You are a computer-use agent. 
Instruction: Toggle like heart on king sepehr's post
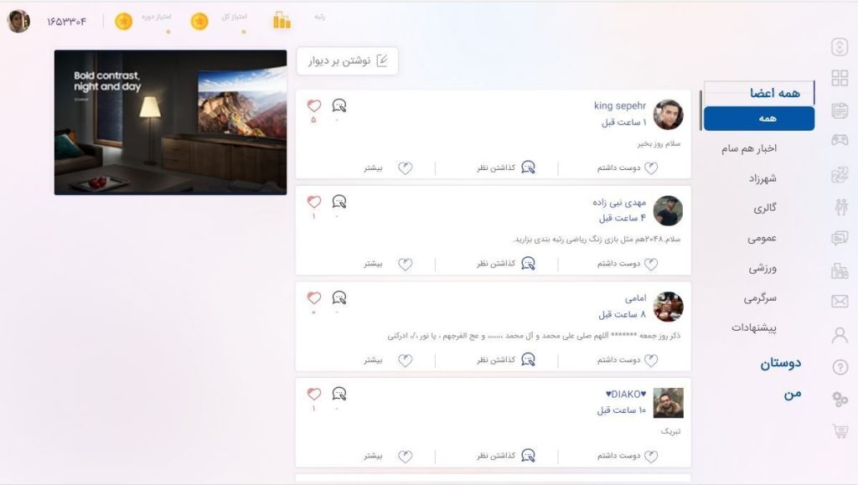point(313,106)
